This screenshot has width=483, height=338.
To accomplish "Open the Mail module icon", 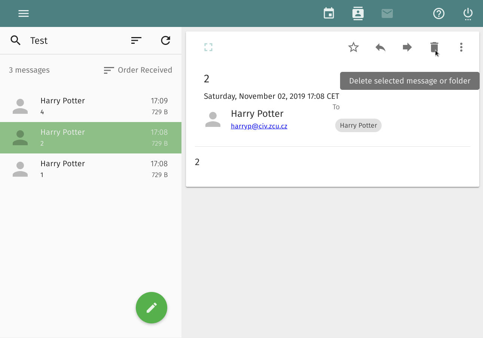I will pyautogui.click(x=387, y=13).
